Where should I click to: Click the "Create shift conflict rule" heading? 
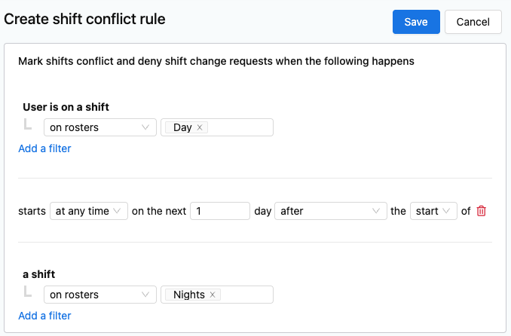pos(84,20)
